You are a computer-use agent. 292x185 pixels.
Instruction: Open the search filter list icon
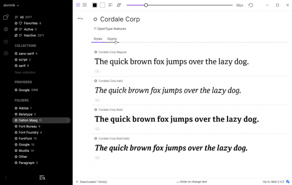point(42,178)
